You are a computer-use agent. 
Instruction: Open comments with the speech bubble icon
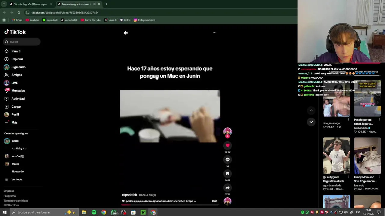pos(227,160)
